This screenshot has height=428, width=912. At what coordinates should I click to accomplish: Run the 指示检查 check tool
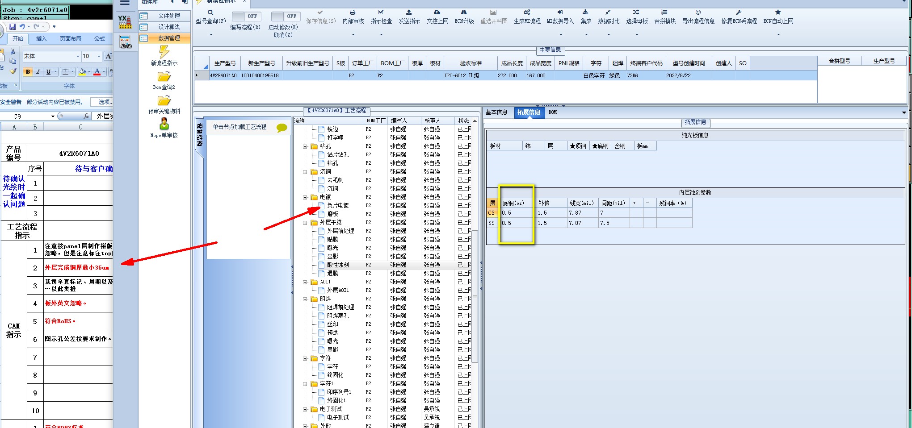click(381, 12)
